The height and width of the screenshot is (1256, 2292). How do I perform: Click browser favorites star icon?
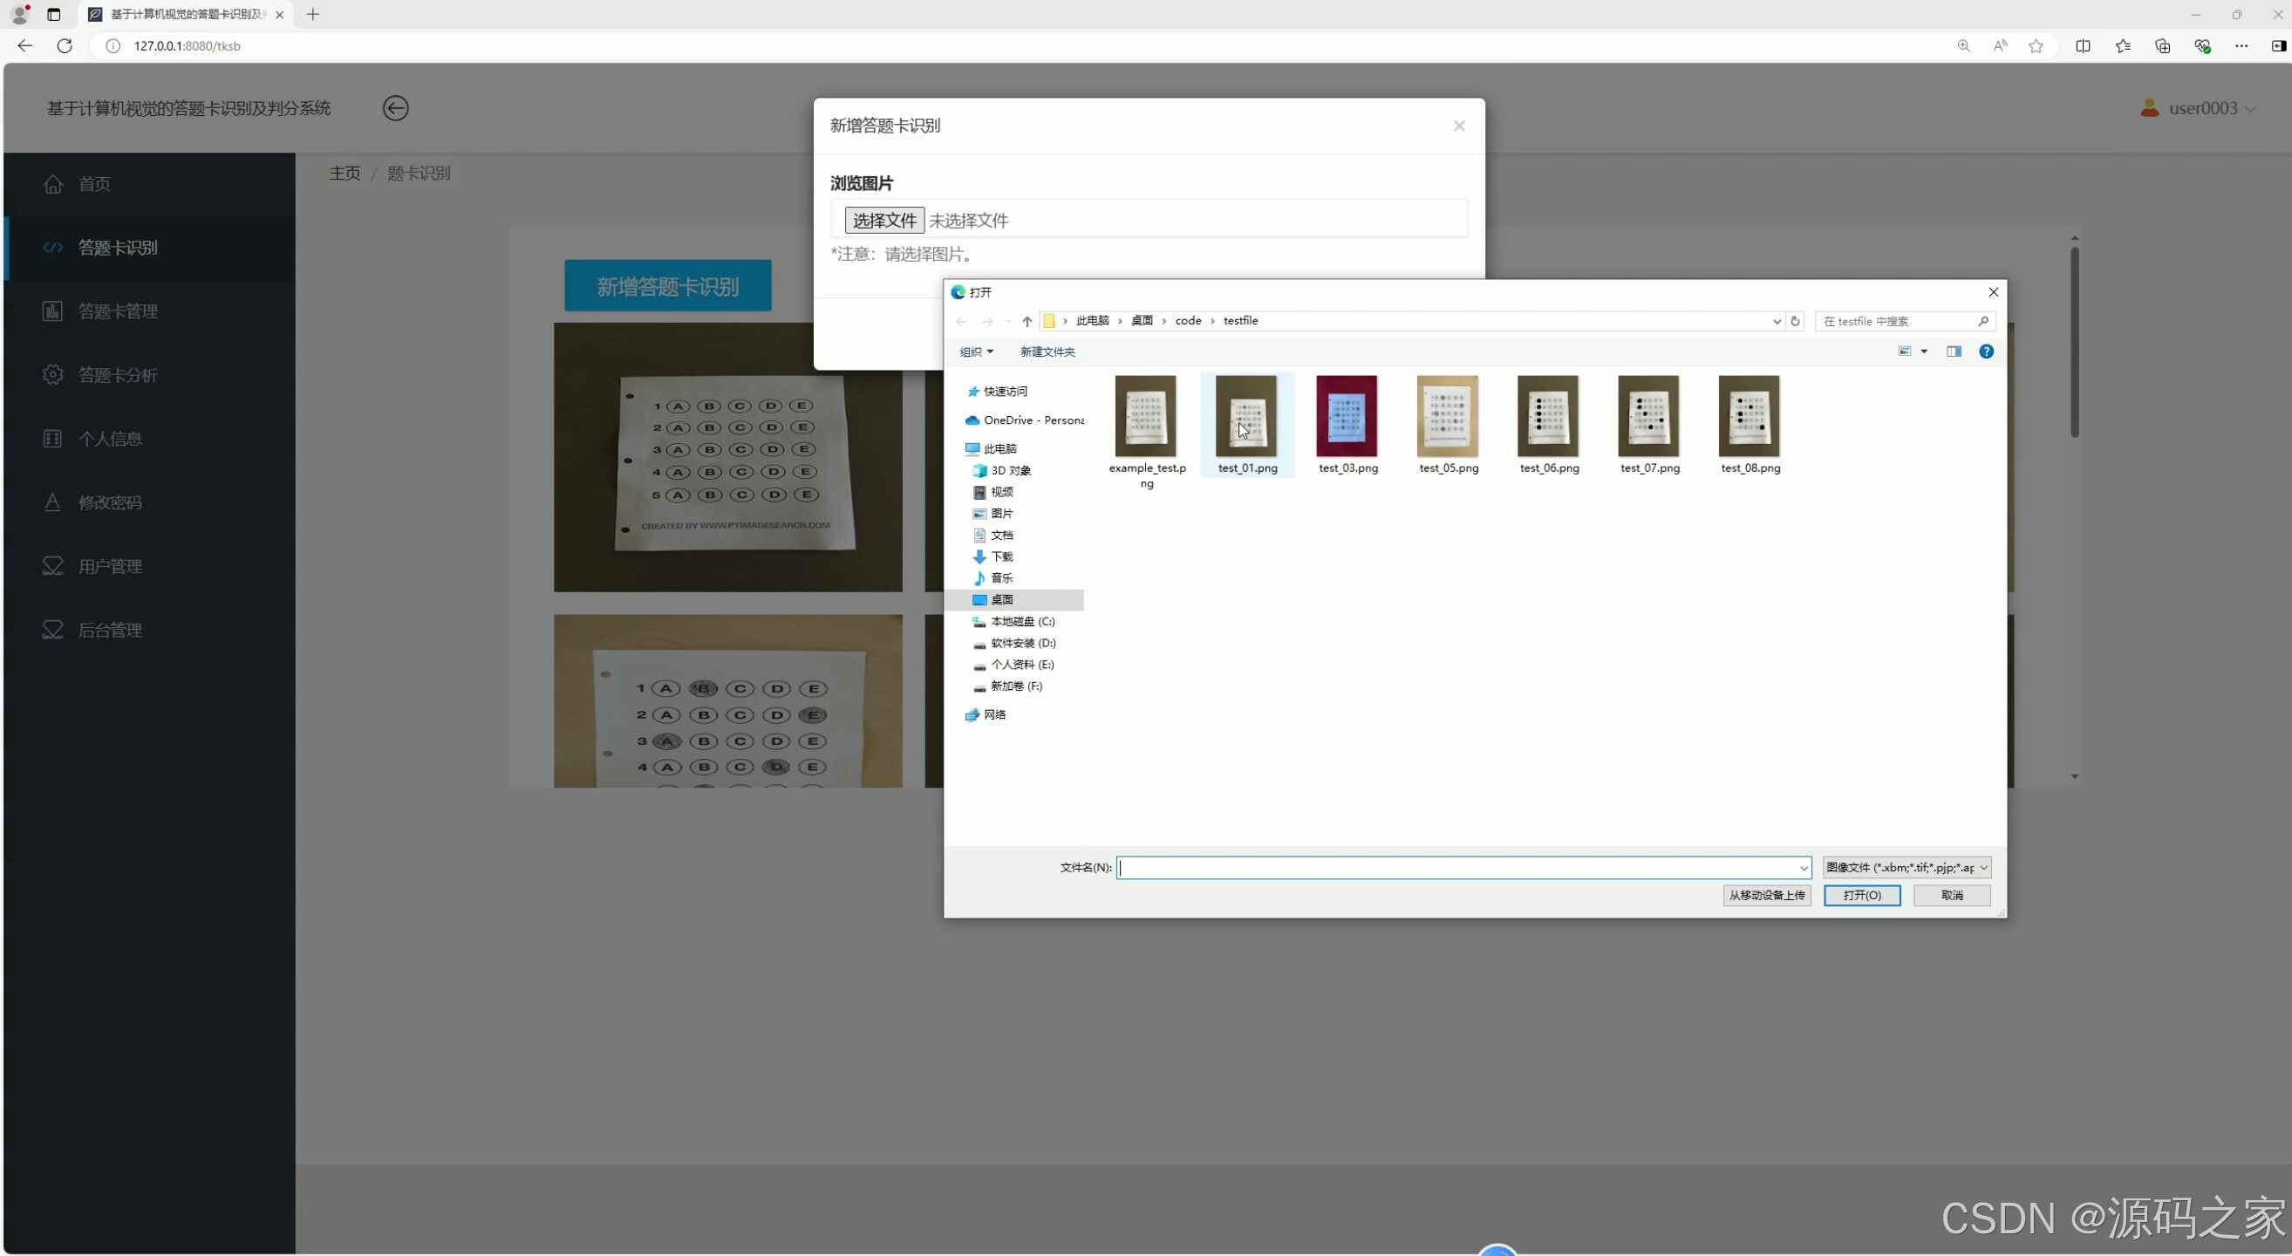pos(2036,46)
